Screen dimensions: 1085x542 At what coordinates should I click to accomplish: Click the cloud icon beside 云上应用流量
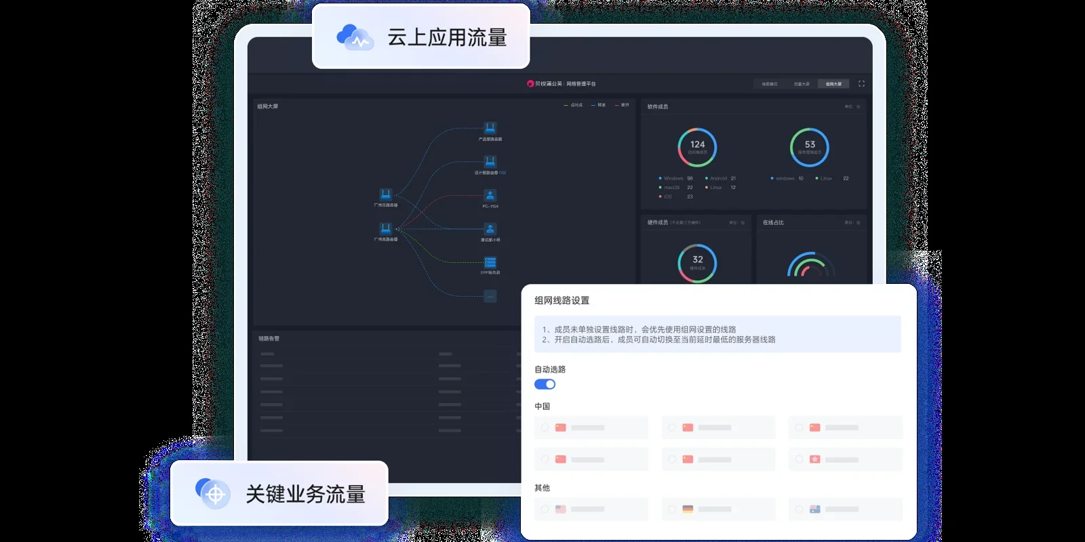pos(355,37)
